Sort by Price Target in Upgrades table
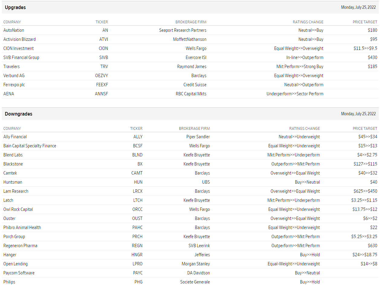Image resolution: width=383 pixels, height=285 pixels. (365, 22)
